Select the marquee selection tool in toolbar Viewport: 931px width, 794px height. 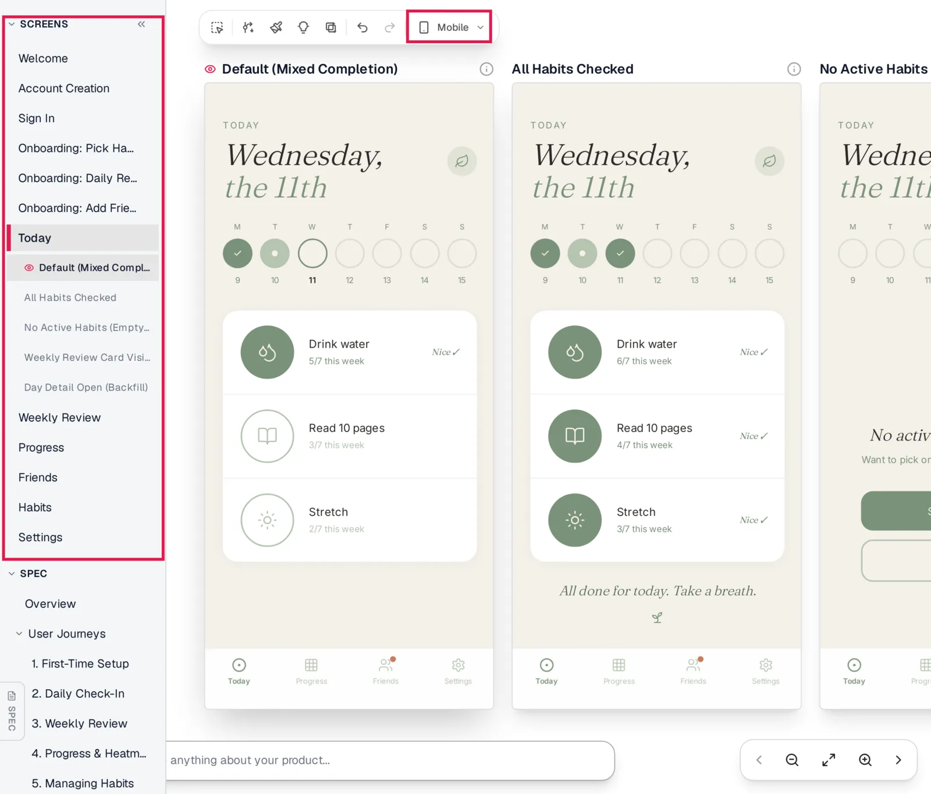click(217, 27)
